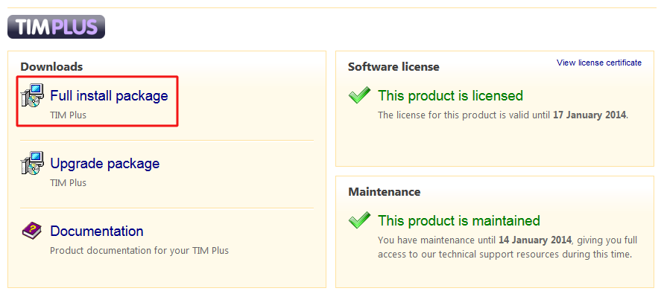Click 'Product documentation for your TIM Plus' text

click(x=139, y=251)
